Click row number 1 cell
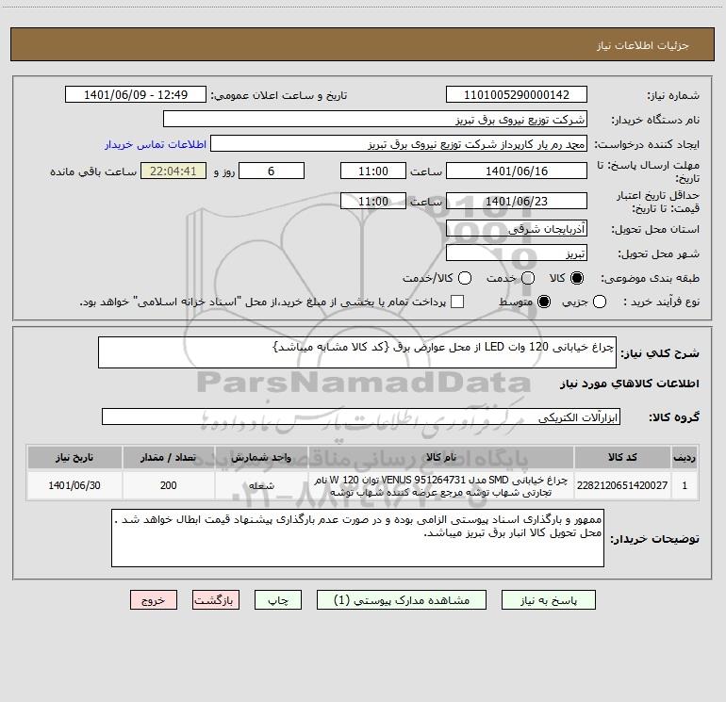Image resolution: width=726 pixels, height=702 pixels. [x=685, y=485]
